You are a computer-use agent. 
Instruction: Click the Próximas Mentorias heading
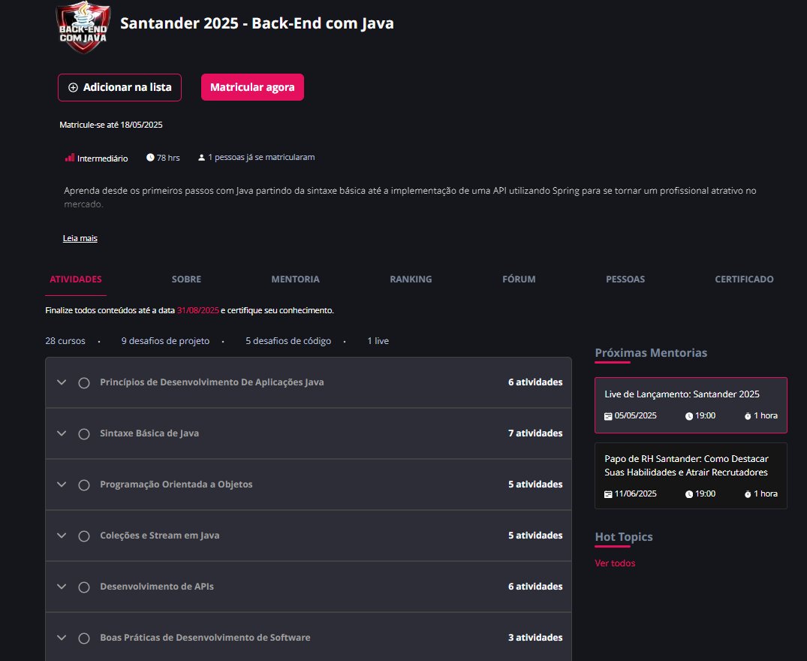pyautogui.click(x=651, y=352)
